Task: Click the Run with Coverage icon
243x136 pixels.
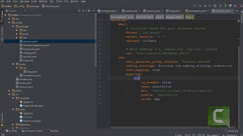Action: 210,6
